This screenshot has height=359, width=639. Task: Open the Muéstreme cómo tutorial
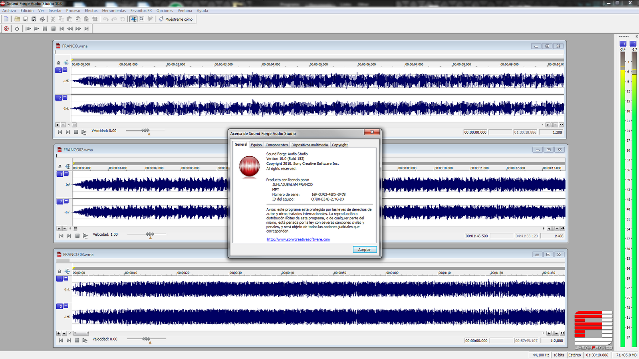click(176, 19)
